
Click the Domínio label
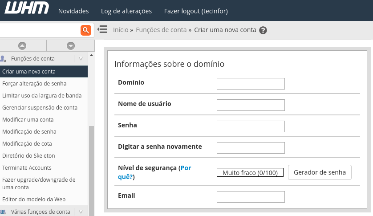click(x=131, y=82)
